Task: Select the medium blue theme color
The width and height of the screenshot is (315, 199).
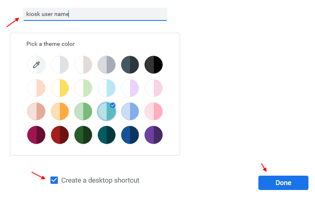Action: (x=130, y=111)
